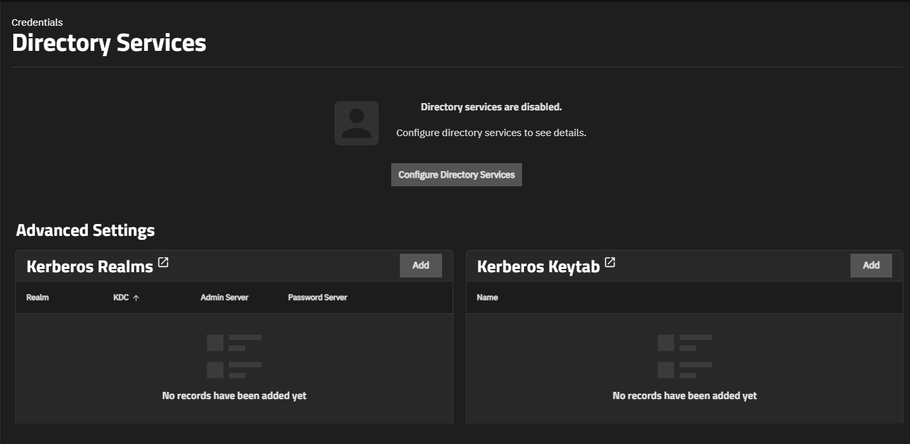
Task: Open Kerberos Keytab external link icon
Action: tap(610, 263)
